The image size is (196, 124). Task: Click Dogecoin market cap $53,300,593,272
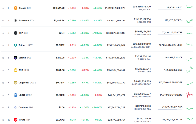click(116, 83)
